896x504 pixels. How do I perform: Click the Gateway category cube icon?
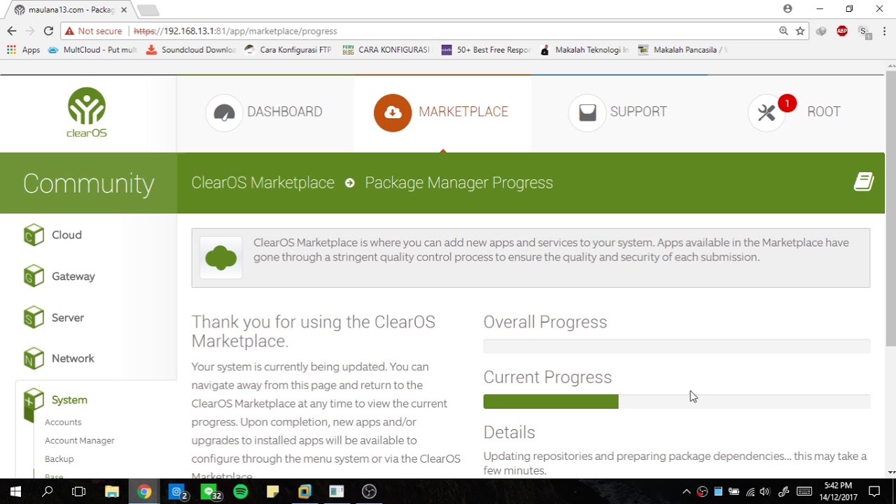point(34,276)
